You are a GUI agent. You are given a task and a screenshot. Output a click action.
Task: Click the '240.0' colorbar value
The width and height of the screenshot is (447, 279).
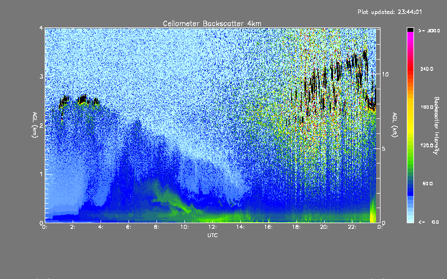(427, 69)
